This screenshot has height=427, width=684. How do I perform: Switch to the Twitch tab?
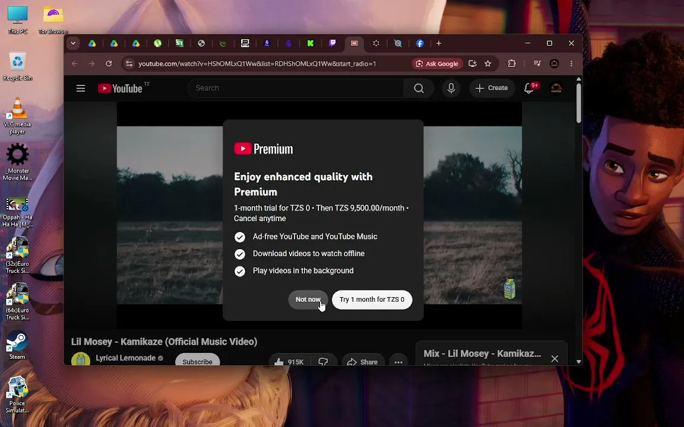(332, 43)
